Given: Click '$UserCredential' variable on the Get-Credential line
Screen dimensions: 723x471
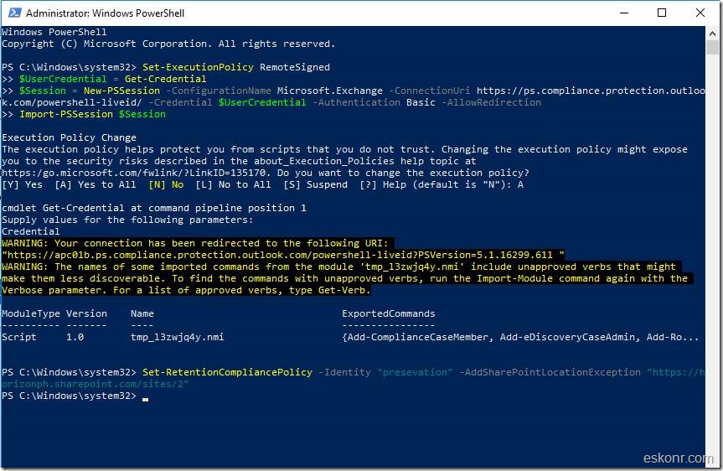Looking at the screenshot, I should [63, 79].
